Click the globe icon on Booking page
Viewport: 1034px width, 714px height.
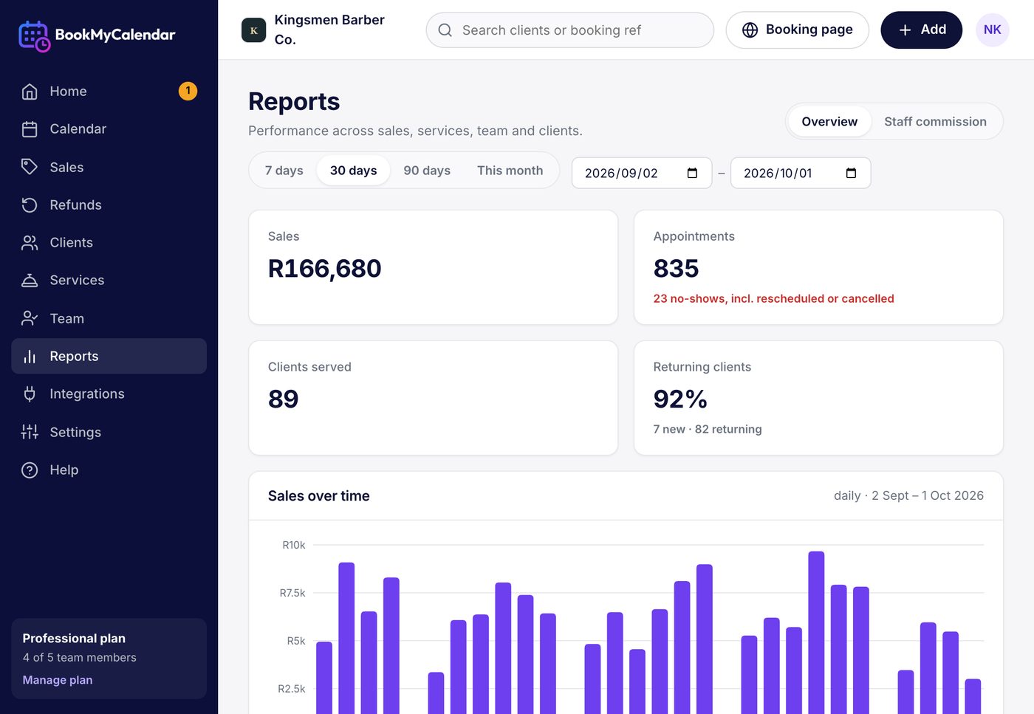(750, 30)
